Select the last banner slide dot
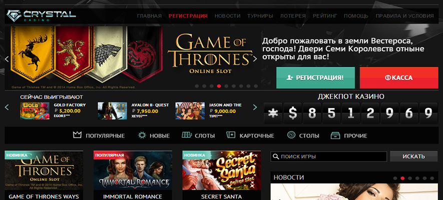The image size is (443, 200). click(256, 86)
